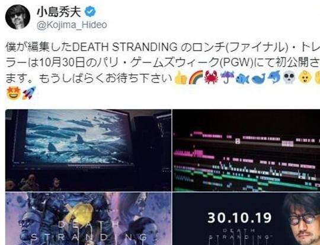Click the rainbow emoji in tweet

click(x=196, y=78)
